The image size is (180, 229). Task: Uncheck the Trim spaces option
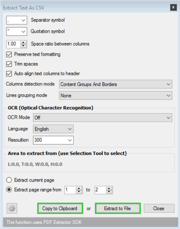point(9,64)
